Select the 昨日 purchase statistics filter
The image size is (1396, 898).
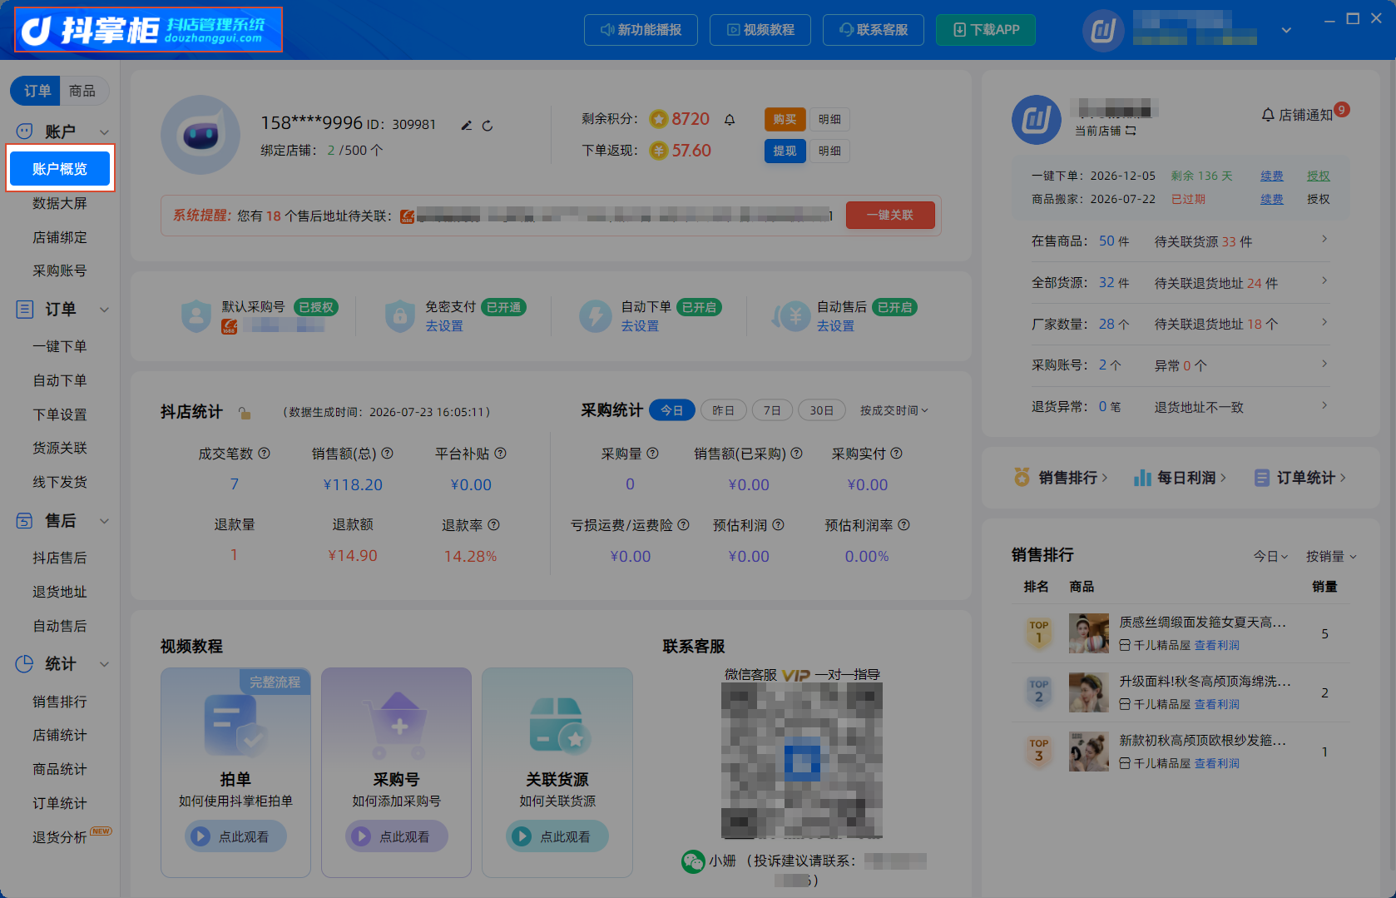[x=724, y=410]
